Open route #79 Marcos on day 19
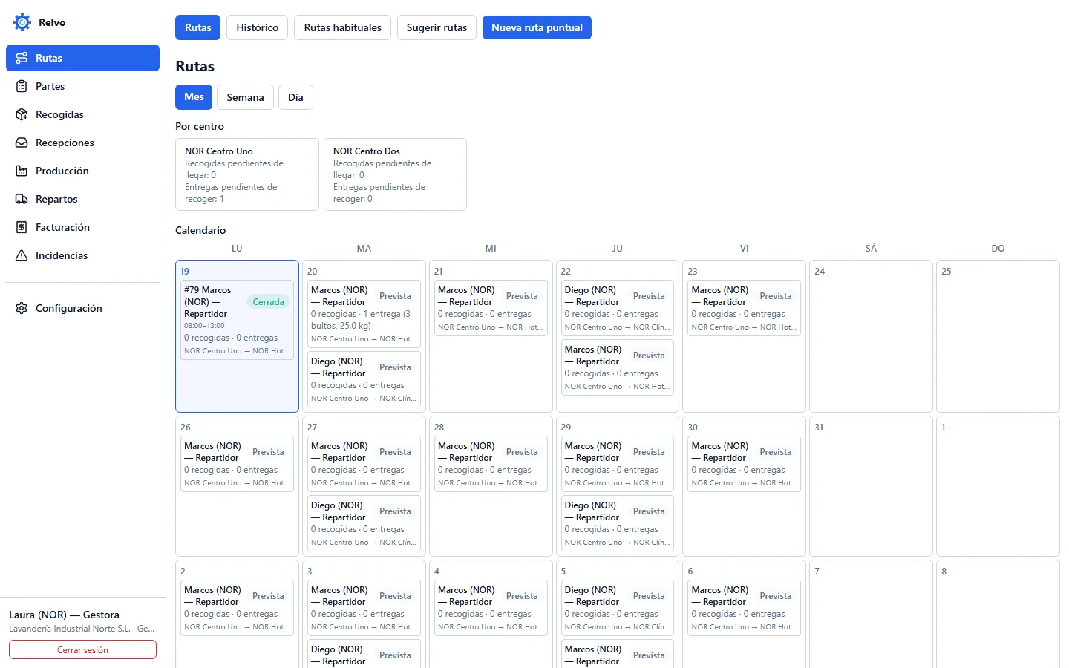 (x=237, y=320)
